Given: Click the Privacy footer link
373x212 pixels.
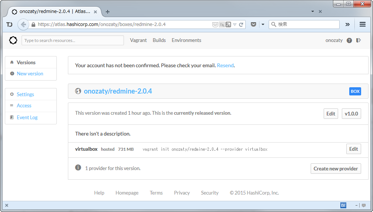Looking at the screenshot, I should point(182,193).
